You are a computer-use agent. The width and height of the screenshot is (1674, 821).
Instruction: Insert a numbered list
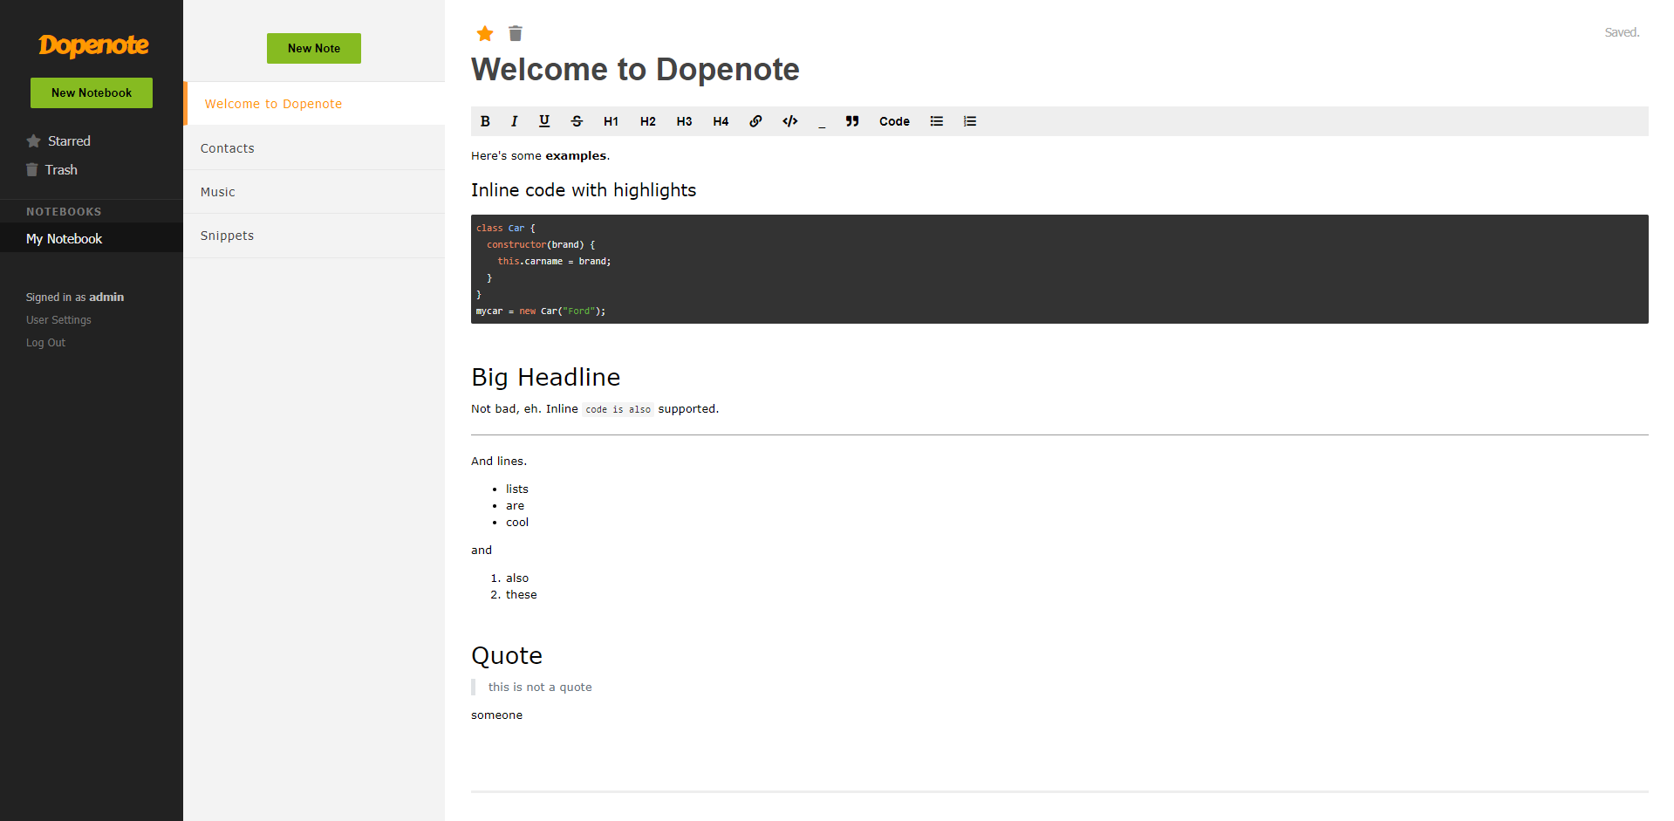pyautogui.click(x=970, y=121)
